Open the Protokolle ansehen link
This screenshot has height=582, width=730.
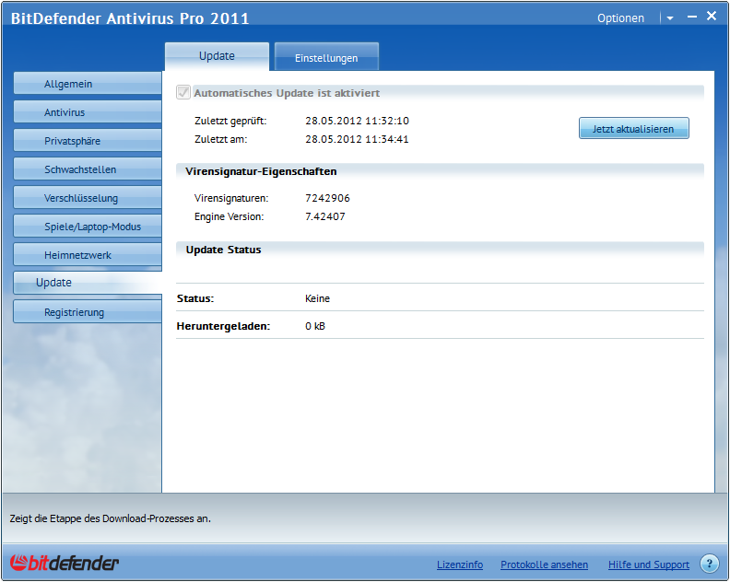click(544, 565)
